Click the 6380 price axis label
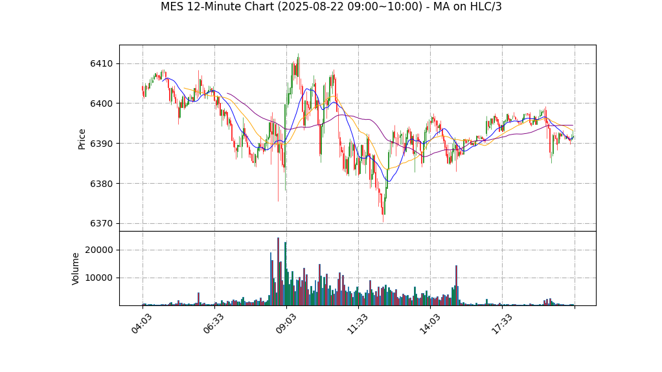 [x=101, y=184]
